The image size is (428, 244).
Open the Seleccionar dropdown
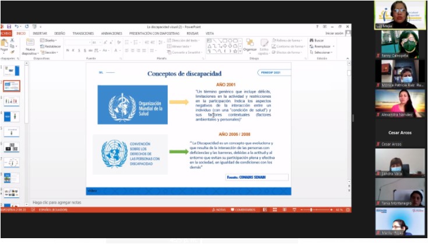click(321, 52)
